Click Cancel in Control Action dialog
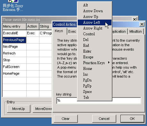Image resolution: width=147 pixels, height=126 pixels. (x=104, y=119)
